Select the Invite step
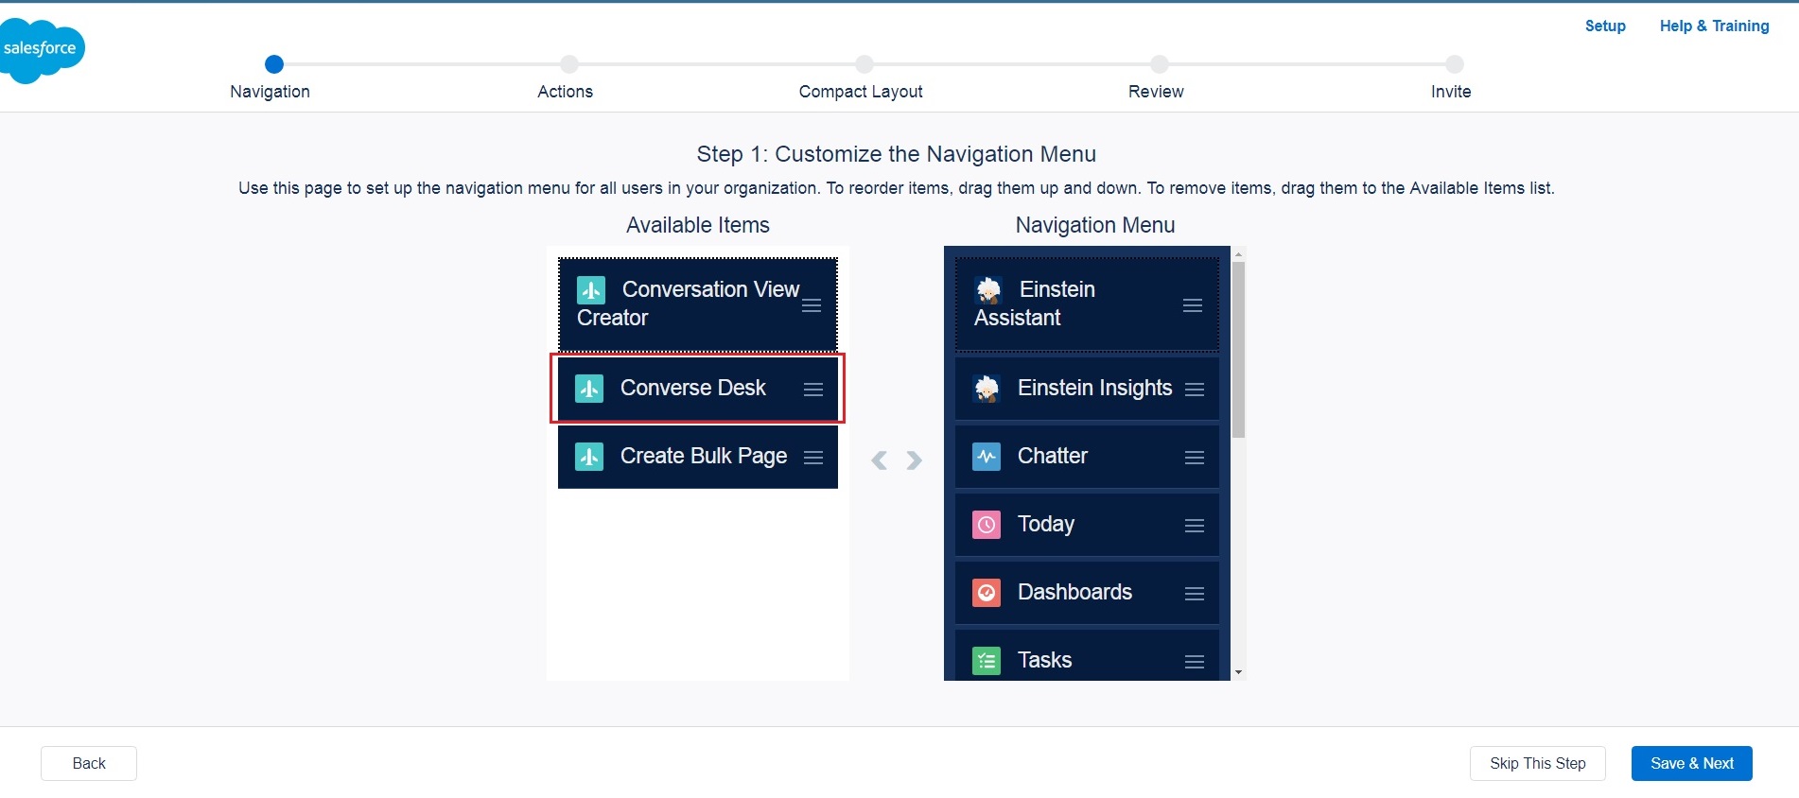The width and height of the screenshot is (1799, 798). [x=1455, y=64]
